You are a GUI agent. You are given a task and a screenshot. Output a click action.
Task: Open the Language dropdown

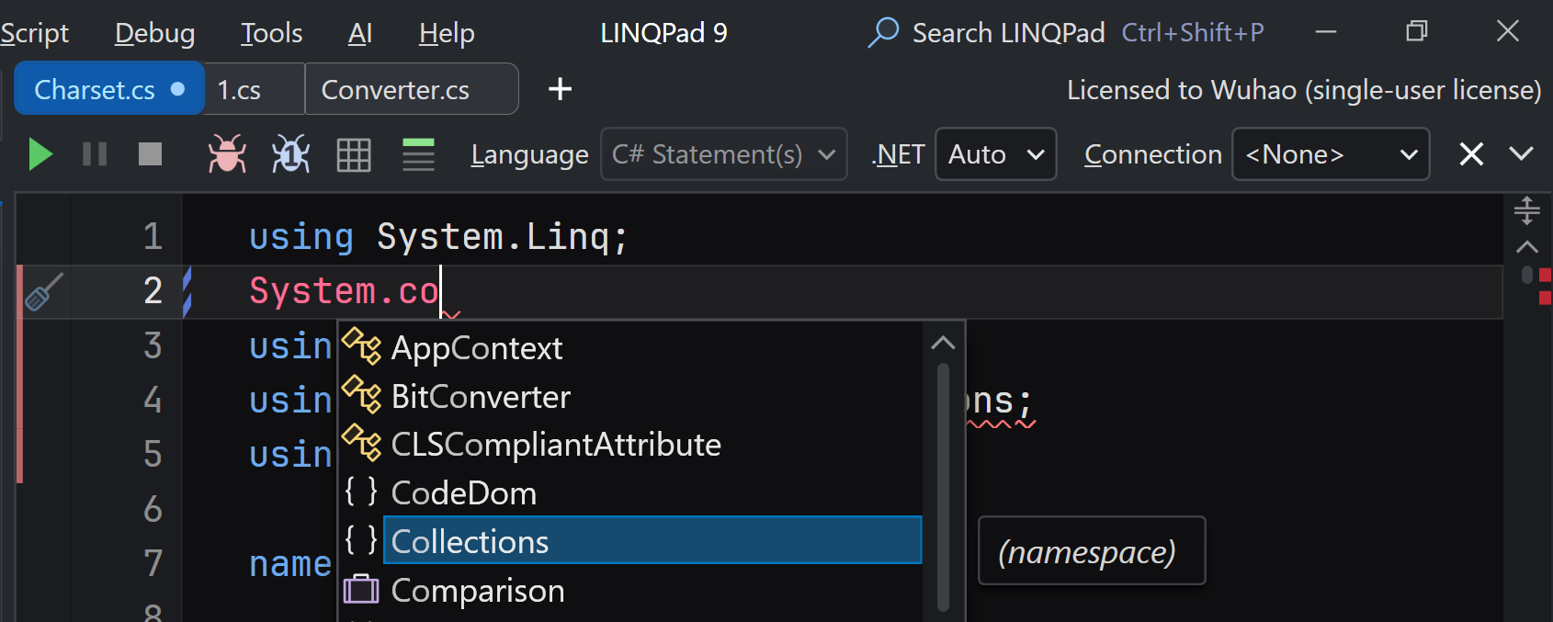(x=724, y=154)
